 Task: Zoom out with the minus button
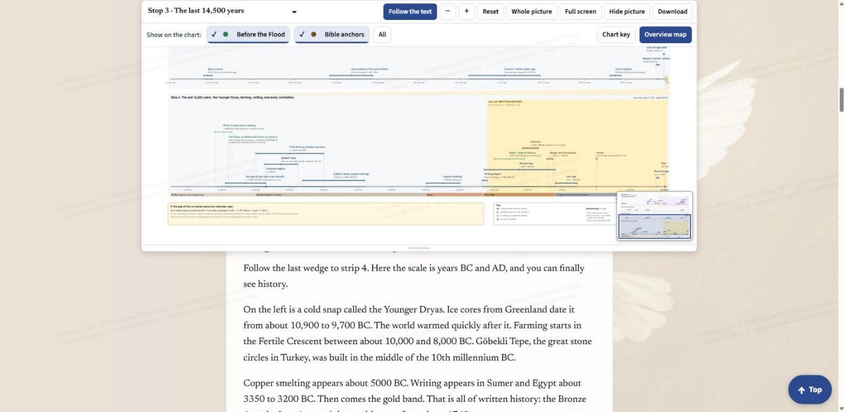coord(448,11)
